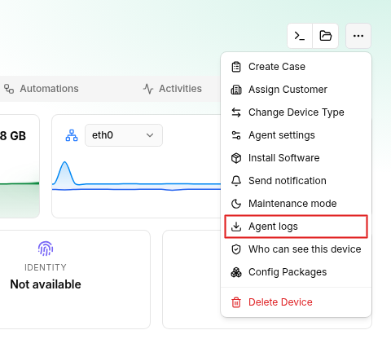Open Who can see this device
This screenshot has height=339, width=391.
tap(296, 249)
